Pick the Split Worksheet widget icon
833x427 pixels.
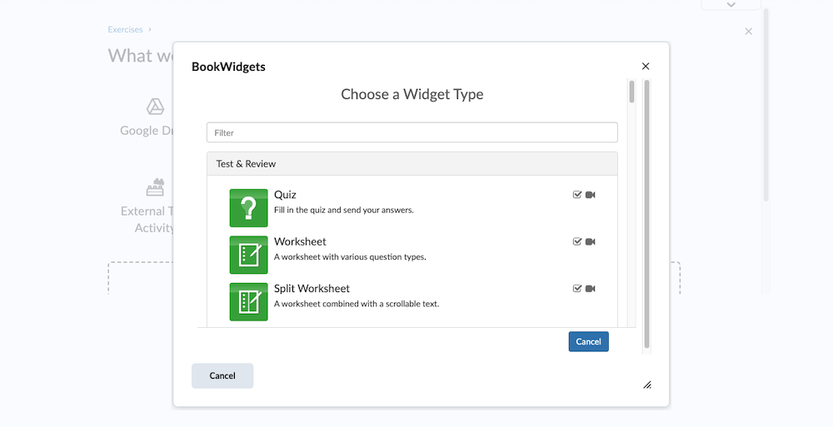pyautogui.click(x=248, y=301)
